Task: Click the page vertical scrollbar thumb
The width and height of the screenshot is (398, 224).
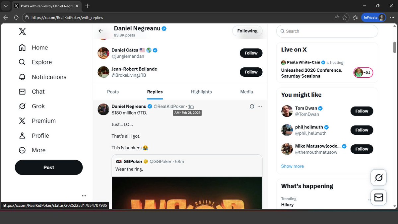Action: click(394, 47)
